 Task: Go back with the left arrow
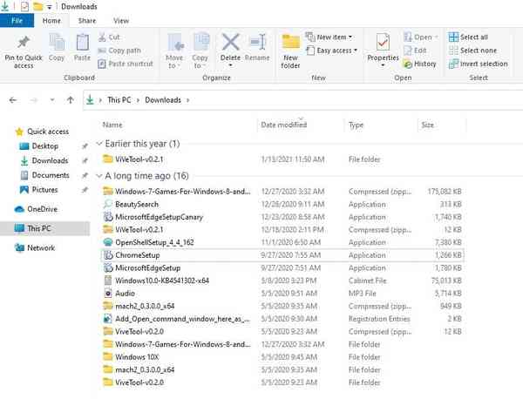point(13,100)
